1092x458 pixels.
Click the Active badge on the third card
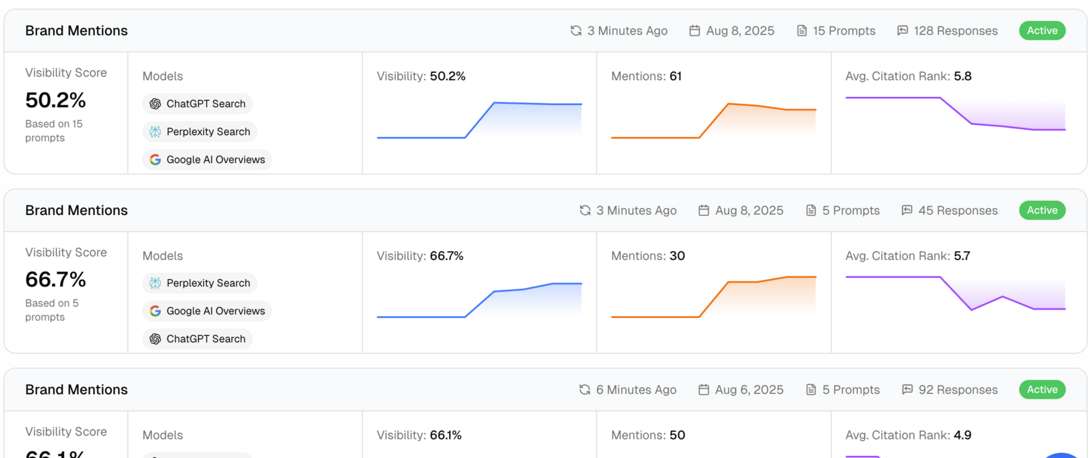1042,390
